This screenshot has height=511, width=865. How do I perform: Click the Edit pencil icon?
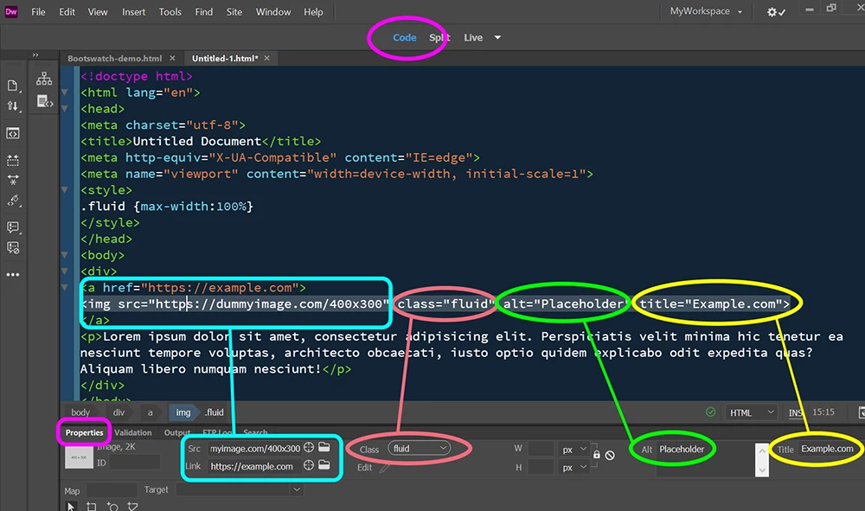point(385,468)
